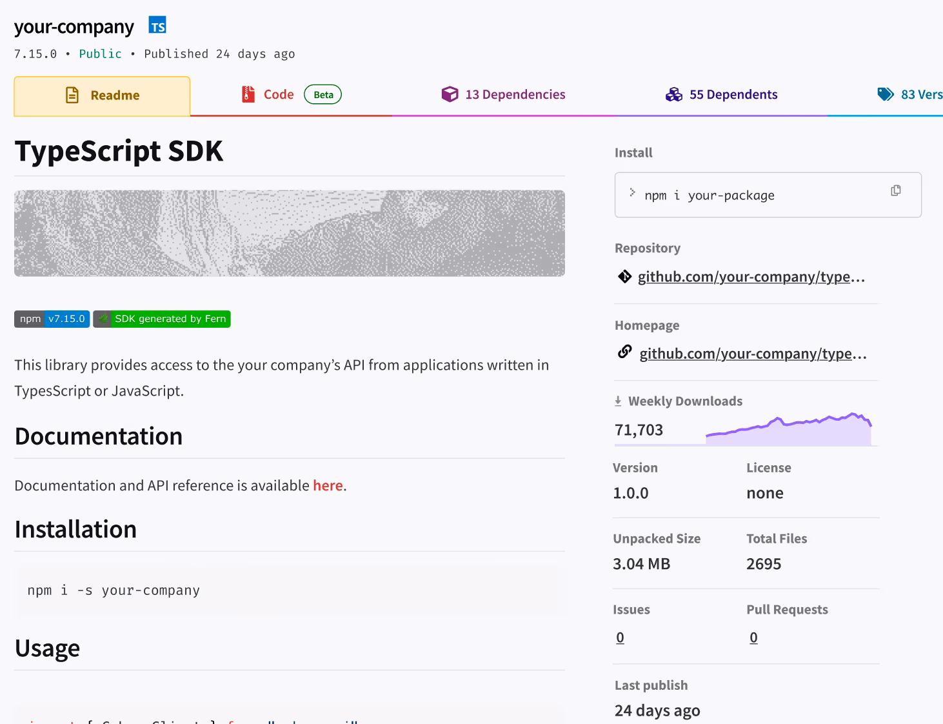943x724 pixels.
Task: Click the weekly downloads sparkline chart
Action: (x=788, y=430)
